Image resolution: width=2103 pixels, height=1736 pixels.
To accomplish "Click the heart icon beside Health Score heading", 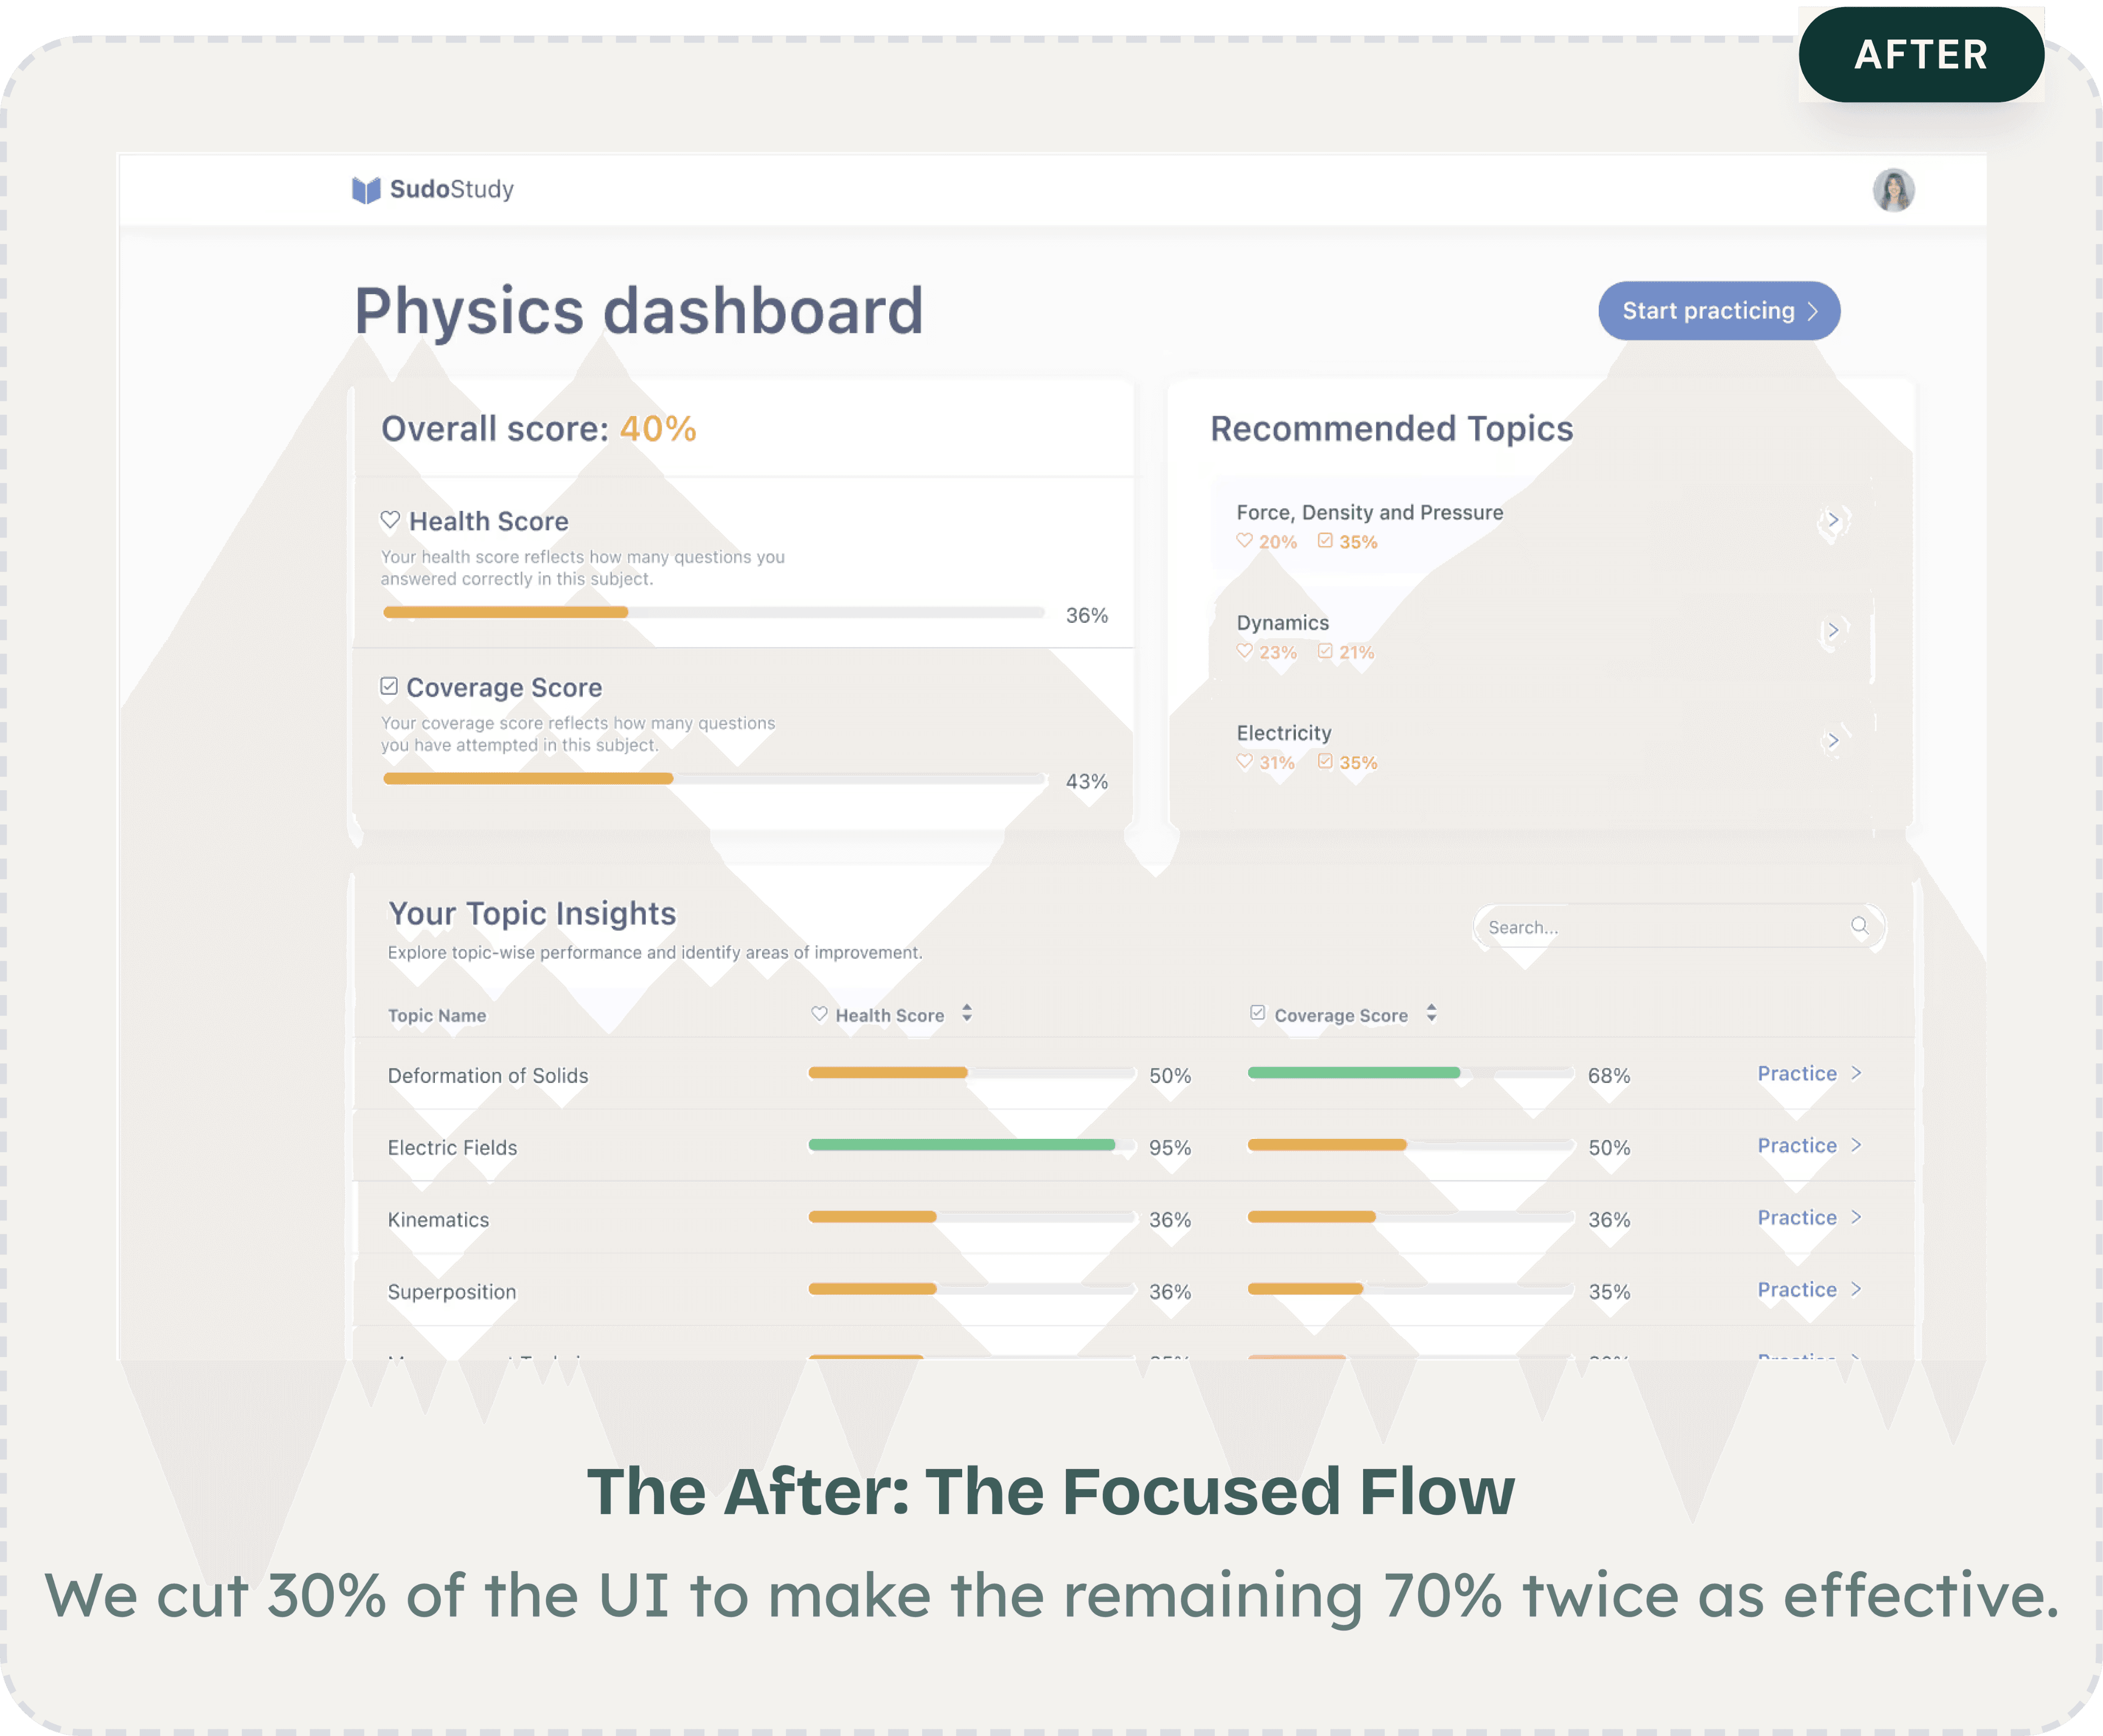I will [390, 520].
